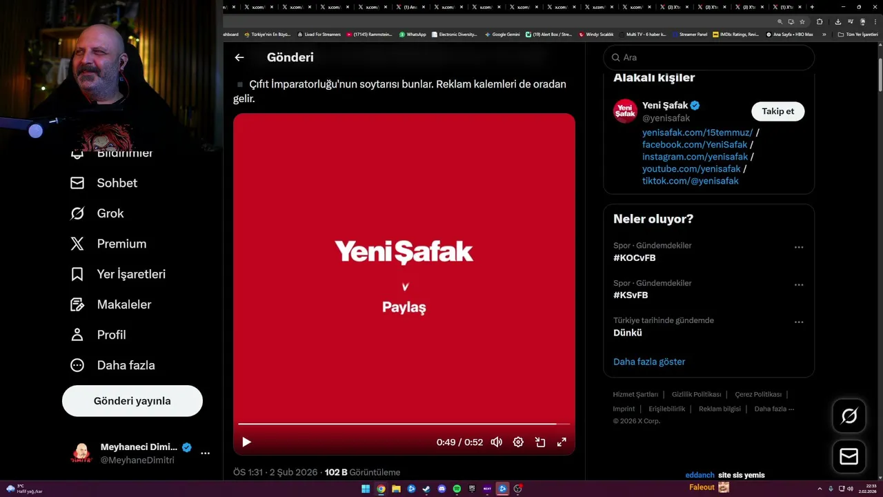Open File Explorer from taskbar
Image resolution: width=883 pixels, height=497 pixels.
point(396,489)
